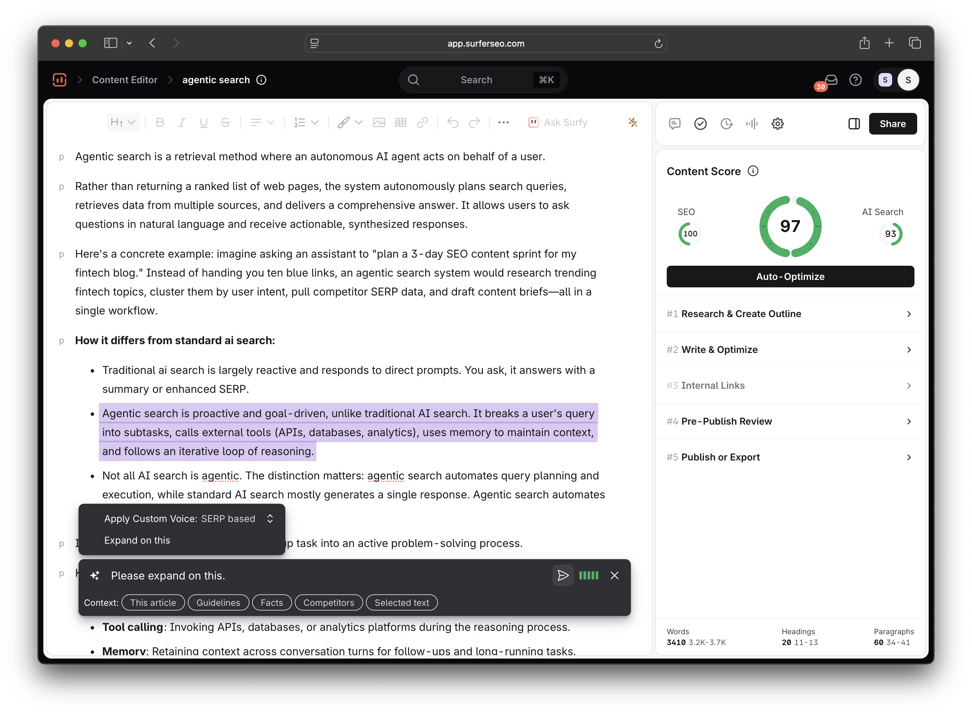Click the Please expand on this input
Screen dimensions: 972x714
point(329,575)
